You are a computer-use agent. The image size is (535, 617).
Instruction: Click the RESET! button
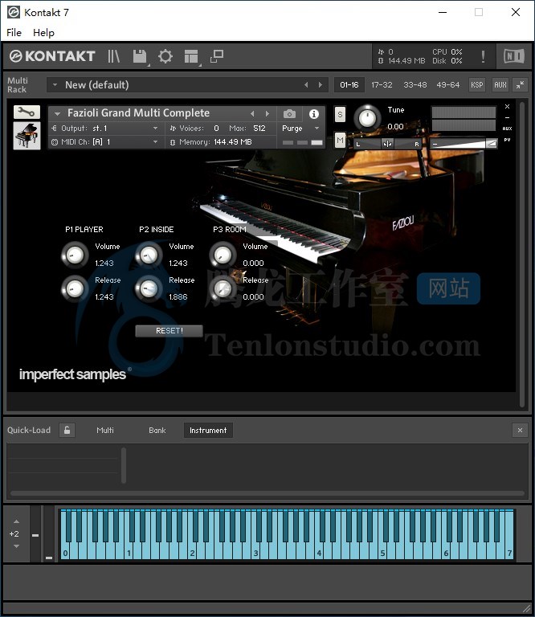click(x=169, y=331)
